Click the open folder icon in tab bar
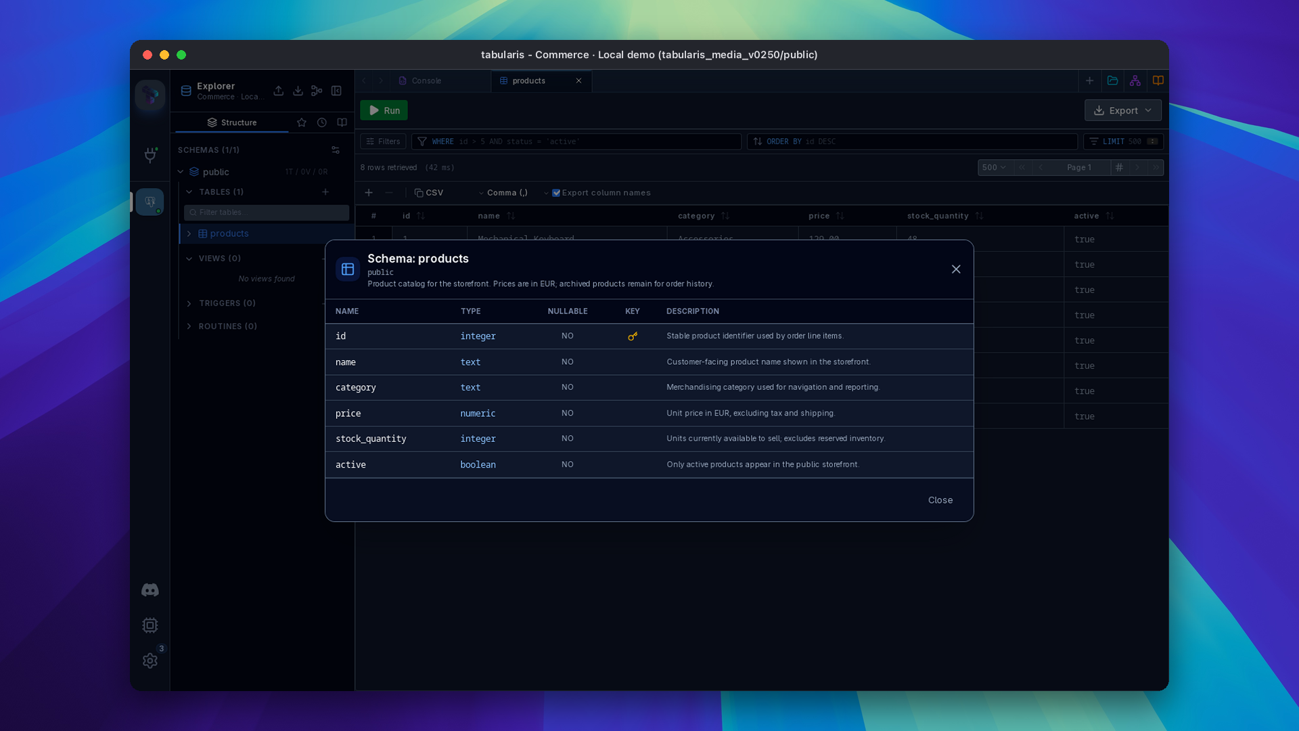 [1112, 81]
